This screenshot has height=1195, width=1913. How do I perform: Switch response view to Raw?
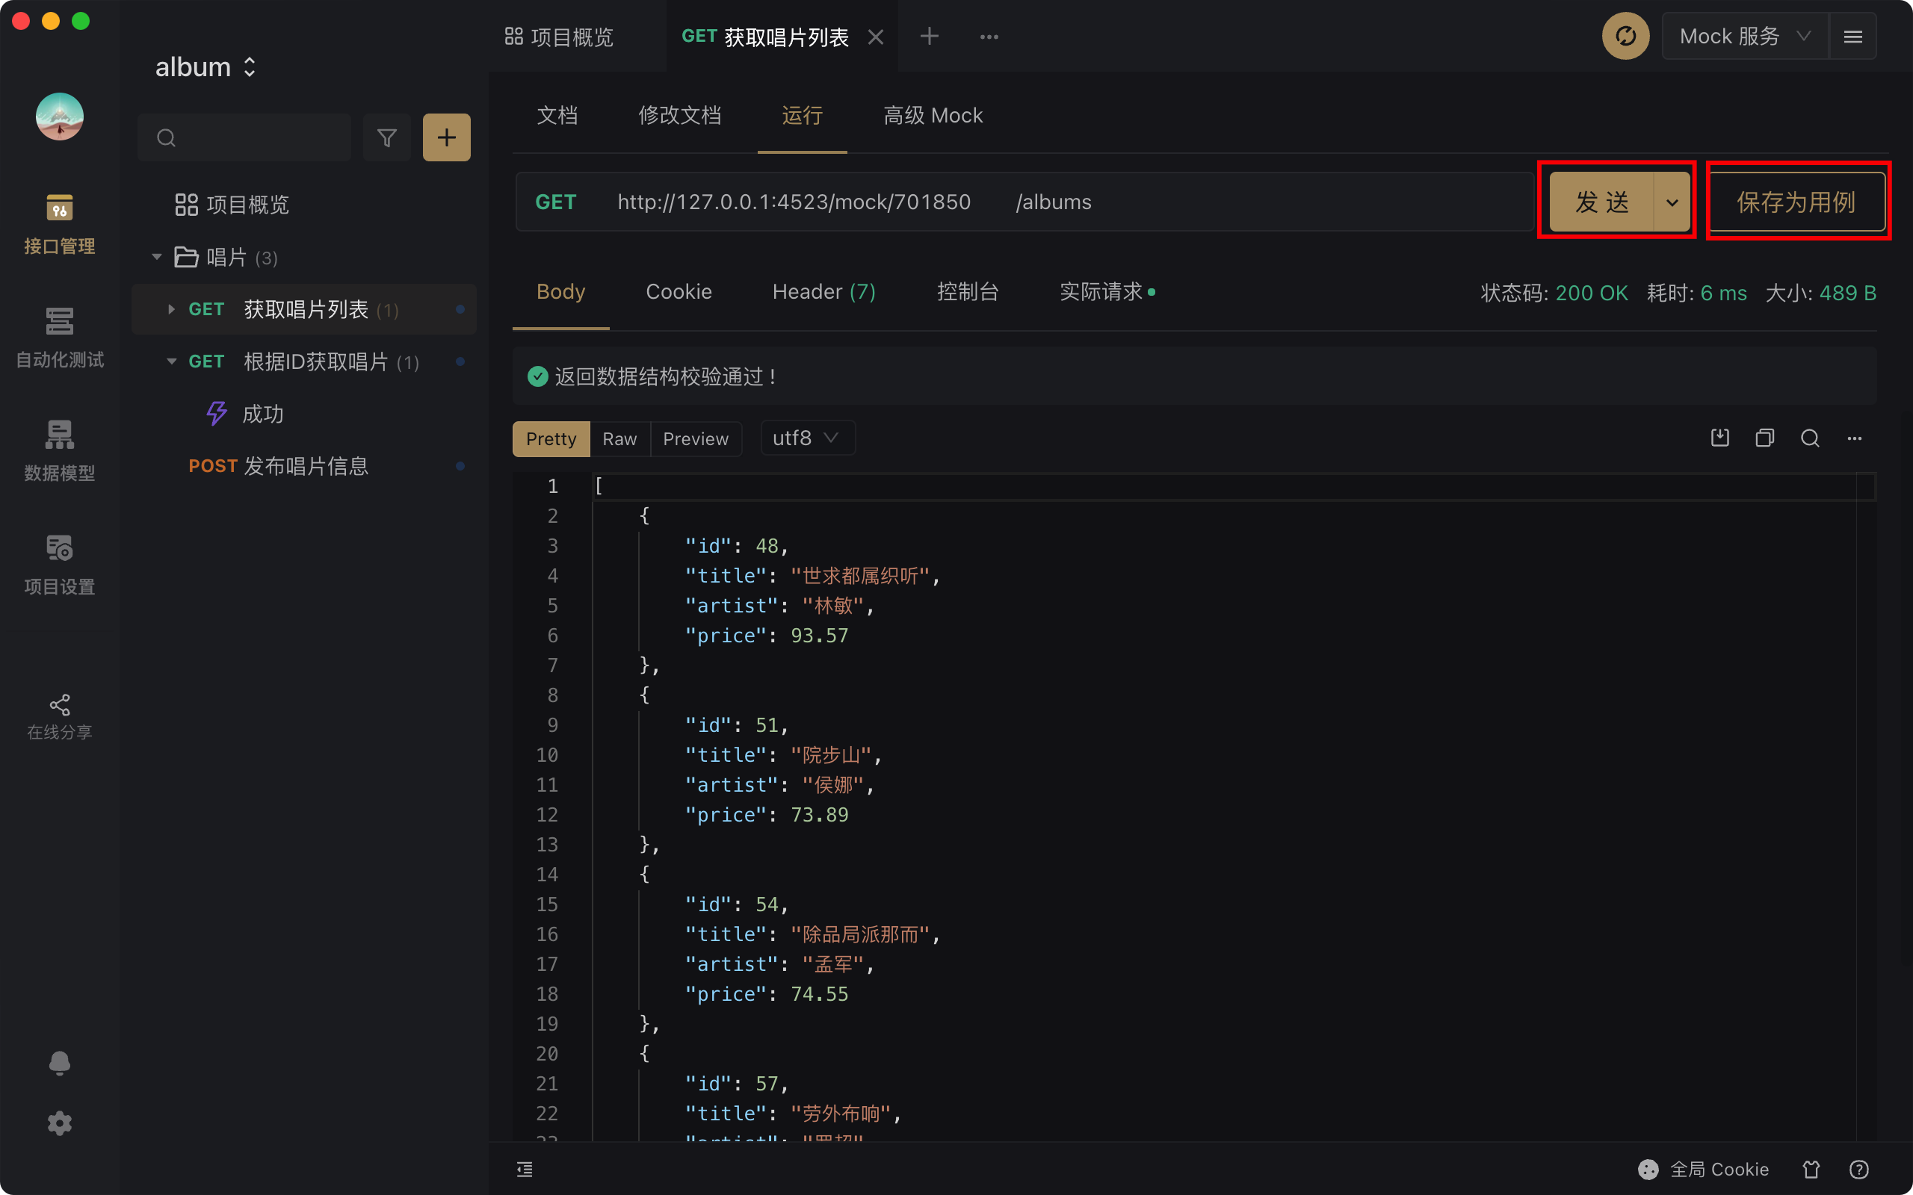tap(619, 438)
